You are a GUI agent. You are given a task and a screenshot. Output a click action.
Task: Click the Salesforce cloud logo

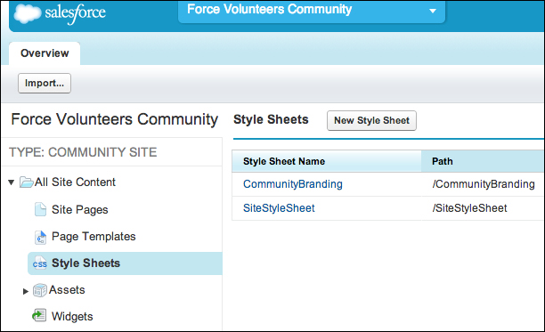(27, 14)
